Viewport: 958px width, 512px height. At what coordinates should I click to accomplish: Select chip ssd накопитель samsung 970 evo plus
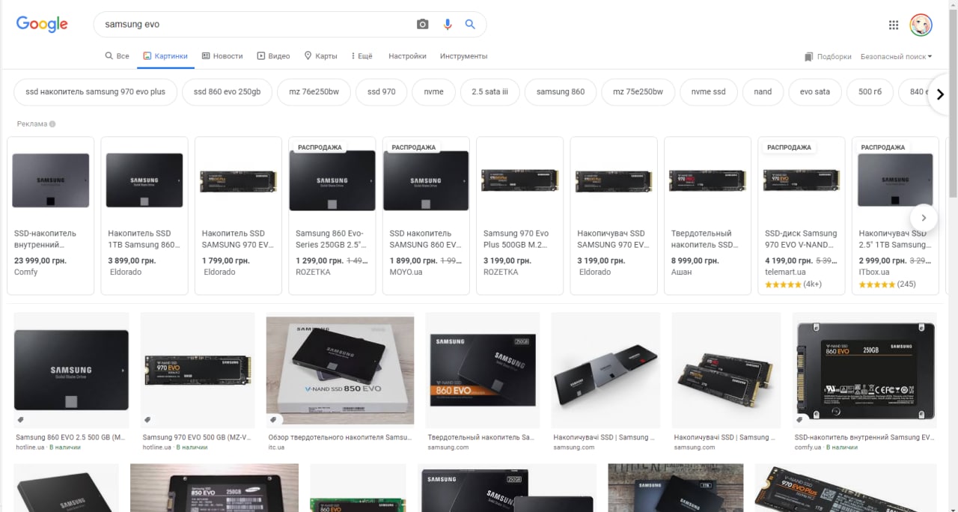point(95,92)
